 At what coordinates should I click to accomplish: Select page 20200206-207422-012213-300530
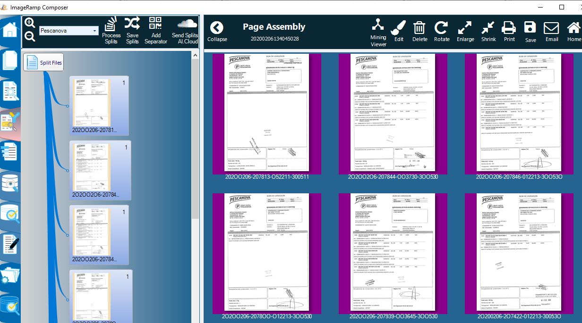pos(519,256)
